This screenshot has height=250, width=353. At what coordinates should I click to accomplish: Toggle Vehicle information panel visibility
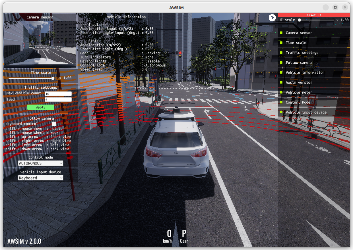pos(281,72)
